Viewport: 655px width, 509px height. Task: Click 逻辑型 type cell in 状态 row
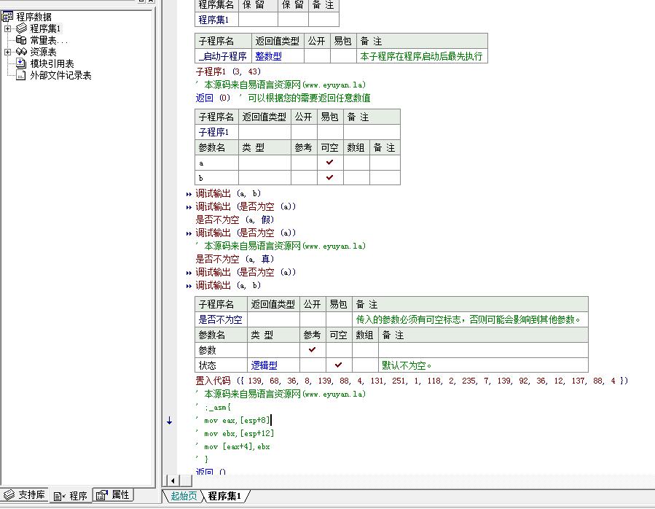pos(273,365)
